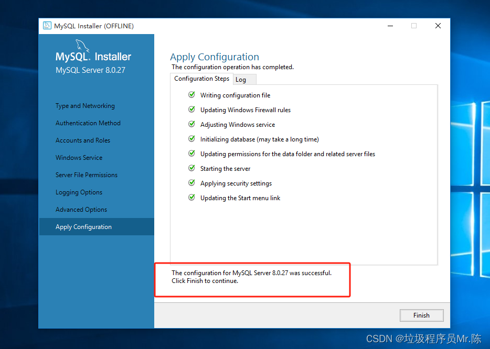Switch to the Log tab
Image resolution: width=490 pixels, height=349 pixels.
(x=244, y=79)
